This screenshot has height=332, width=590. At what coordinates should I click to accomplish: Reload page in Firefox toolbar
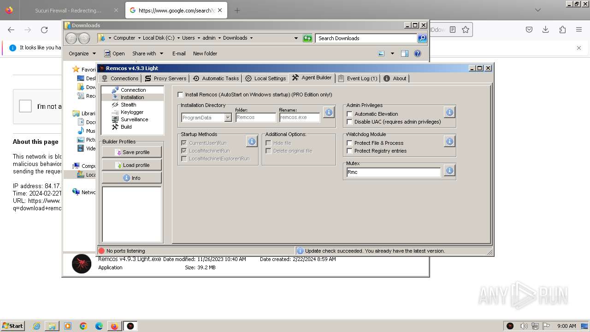[44, 30]
